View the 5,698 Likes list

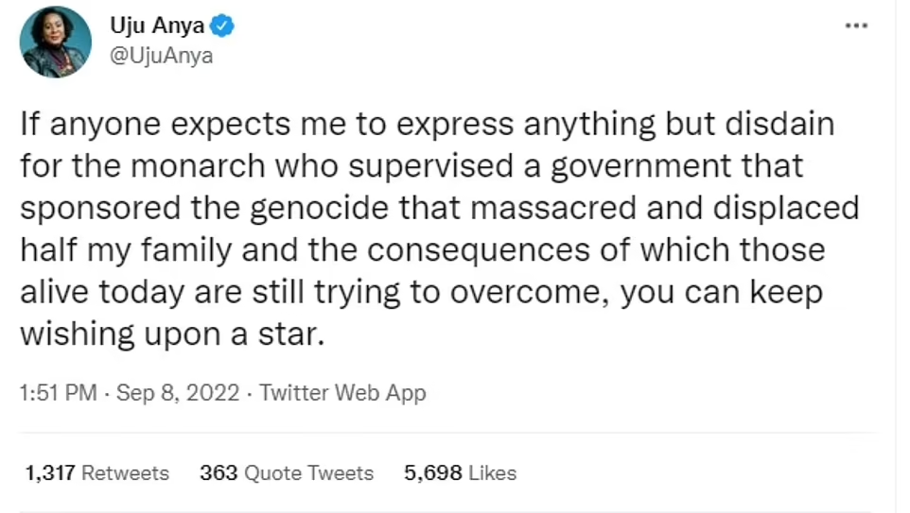click(x=460, y=472)
